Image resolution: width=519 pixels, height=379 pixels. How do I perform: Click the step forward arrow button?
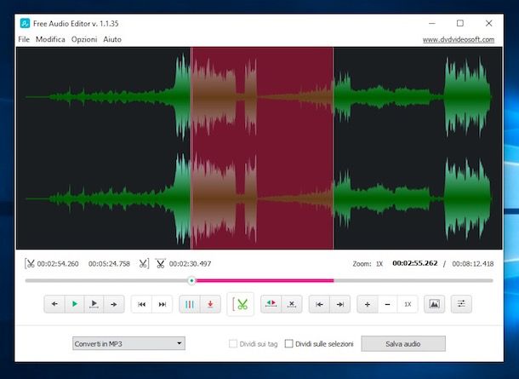(114, 304)
